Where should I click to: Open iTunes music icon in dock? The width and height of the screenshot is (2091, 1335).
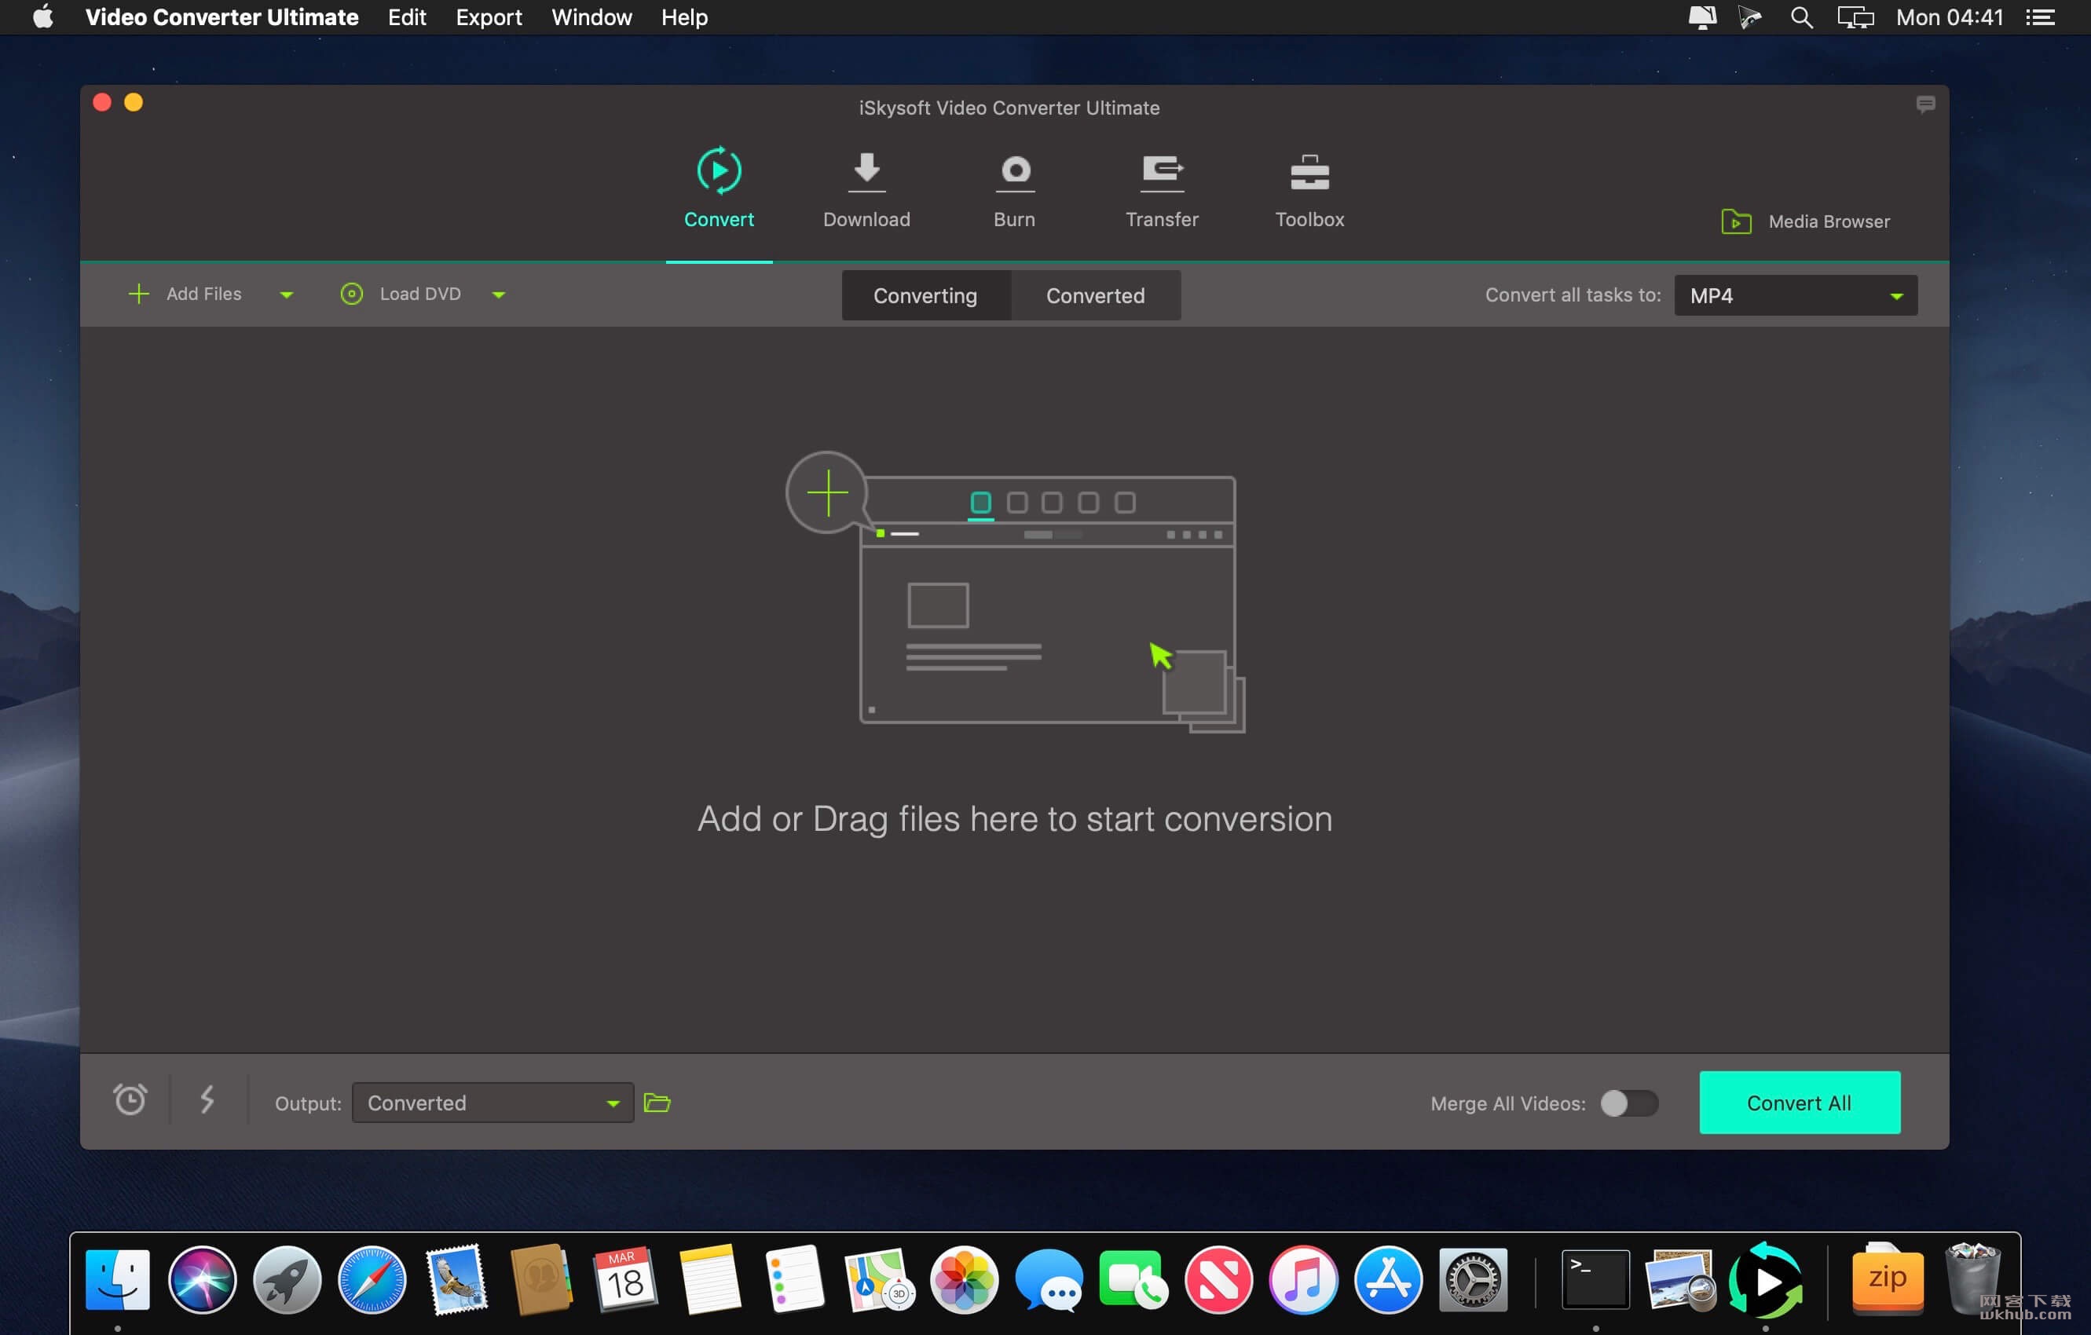point(1302,1278)
